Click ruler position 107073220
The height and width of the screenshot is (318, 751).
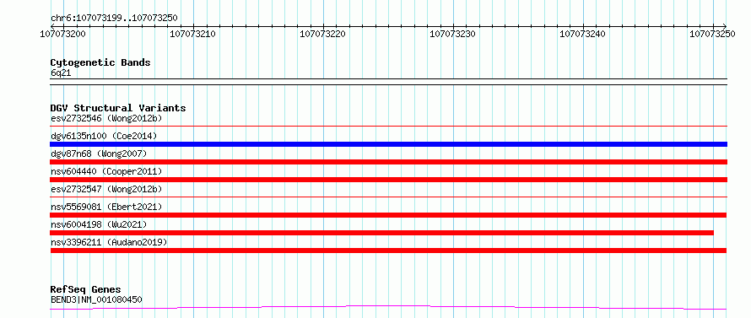pos(323,34)
